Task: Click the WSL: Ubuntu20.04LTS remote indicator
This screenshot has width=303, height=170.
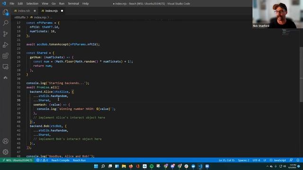Action: 18,160
